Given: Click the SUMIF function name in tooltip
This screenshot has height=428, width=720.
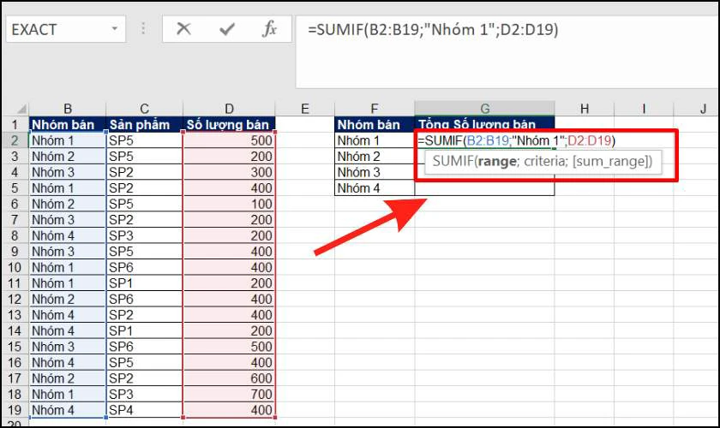Looking at the screenshot, I should tap(453, 161).
